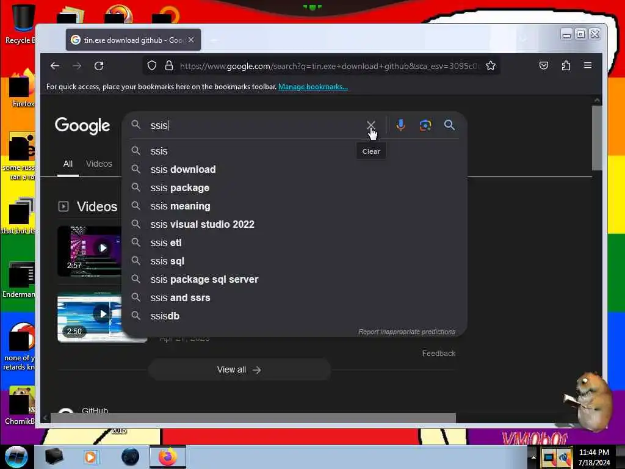Click the vertical page scrollbar thumb

point(597,137)
